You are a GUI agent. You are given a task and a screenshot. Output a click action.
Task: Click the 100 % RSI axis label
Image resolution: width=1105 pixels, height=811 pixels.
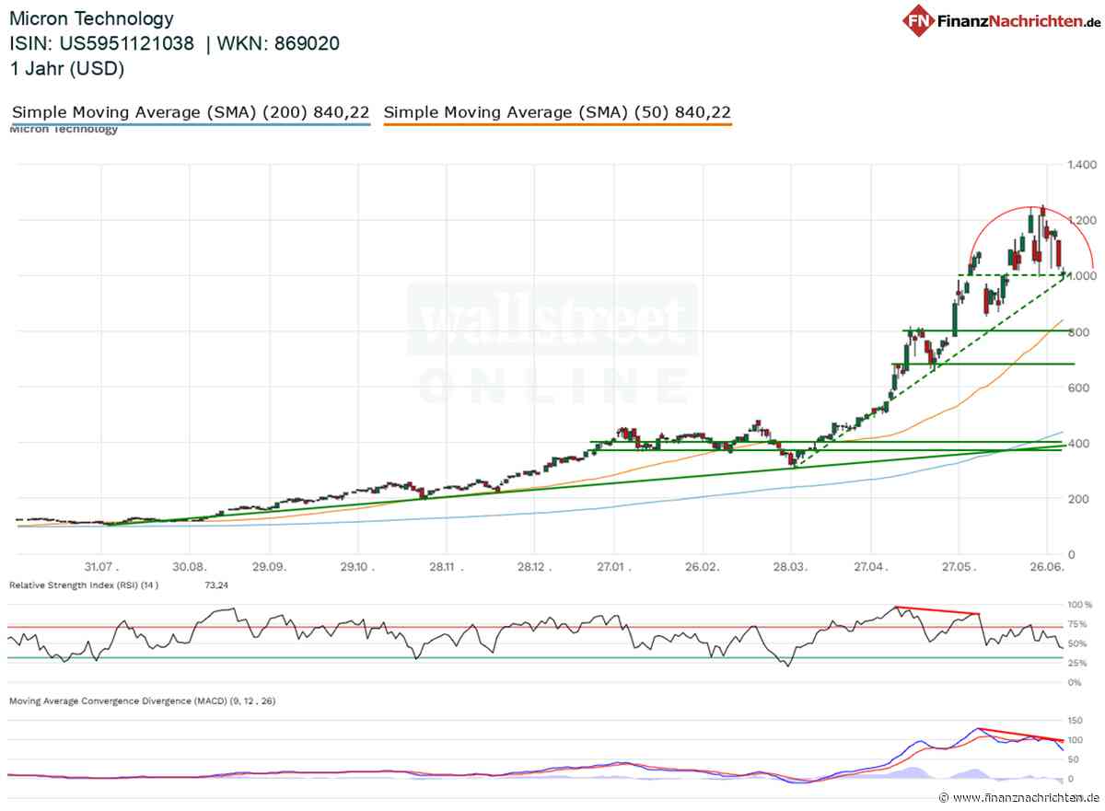click(x=1081, y=605)
